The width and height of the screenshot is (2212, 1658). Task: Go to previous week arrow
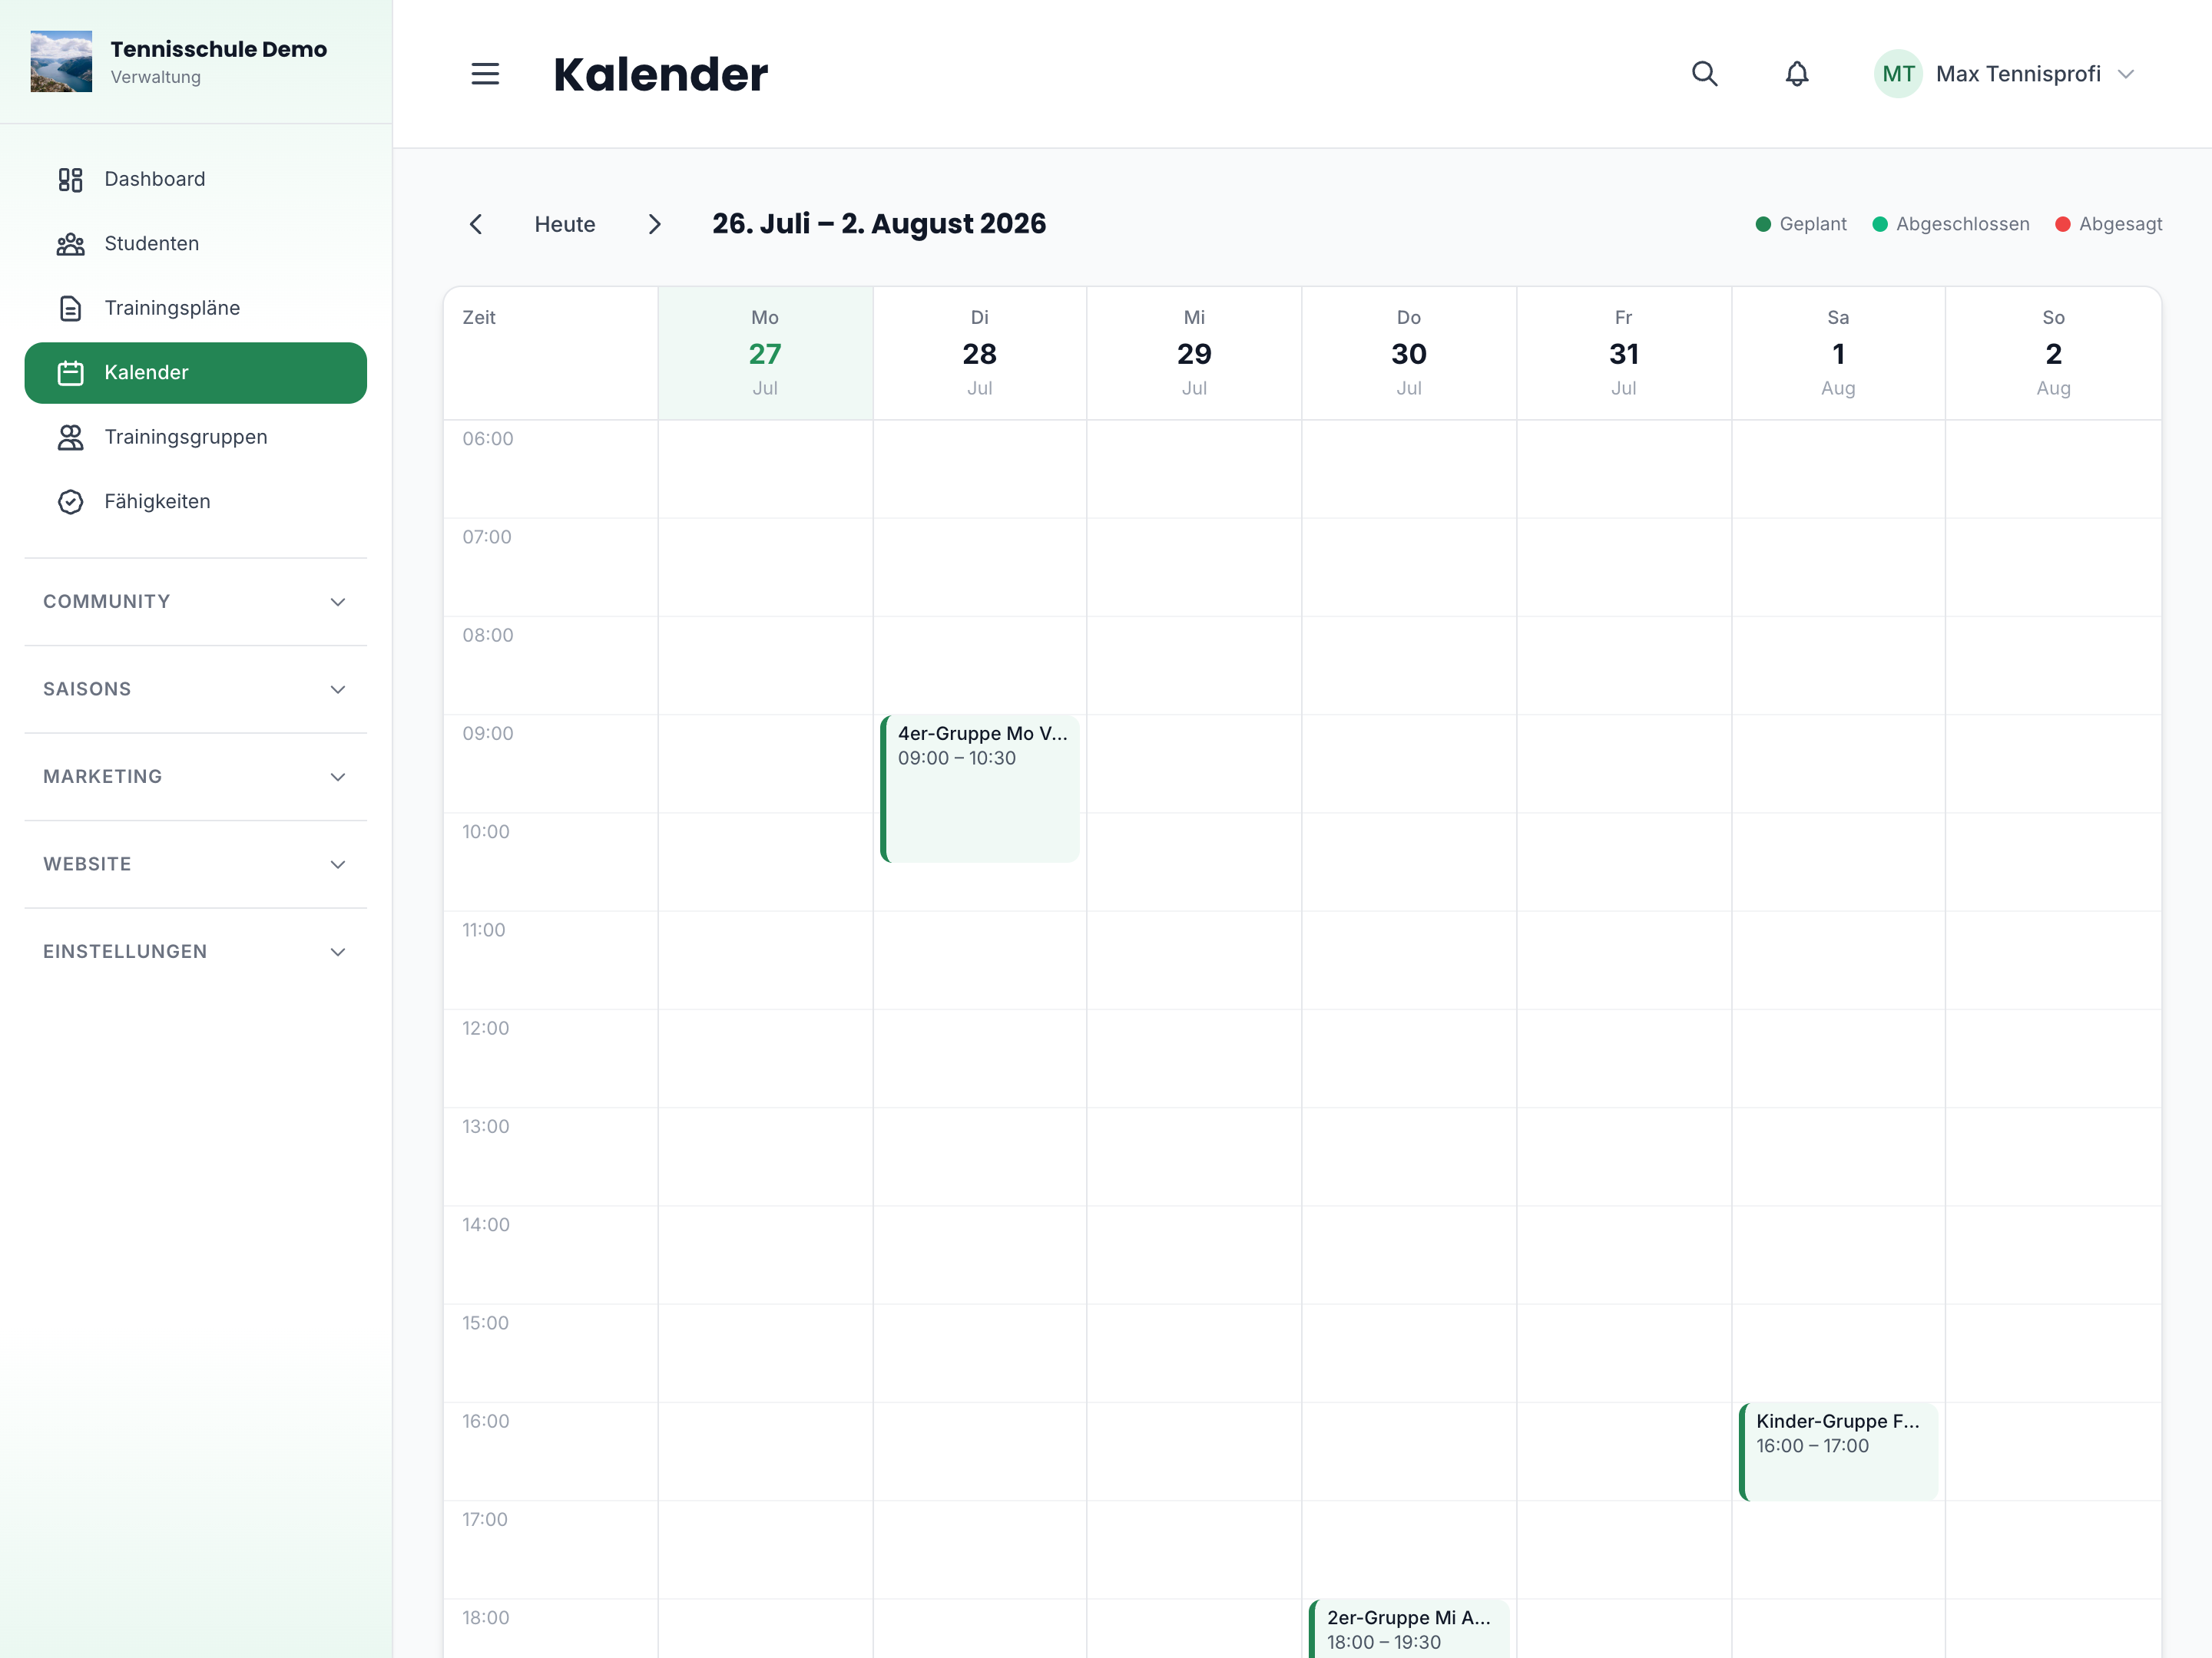(x=476, y=224)
